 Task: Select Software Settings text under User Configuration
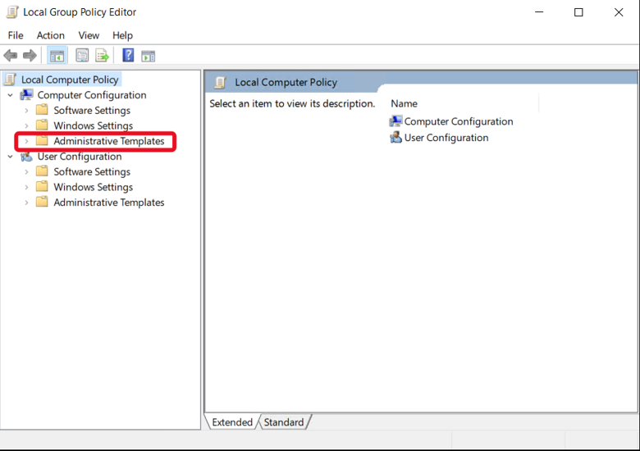tap(92, 171)
